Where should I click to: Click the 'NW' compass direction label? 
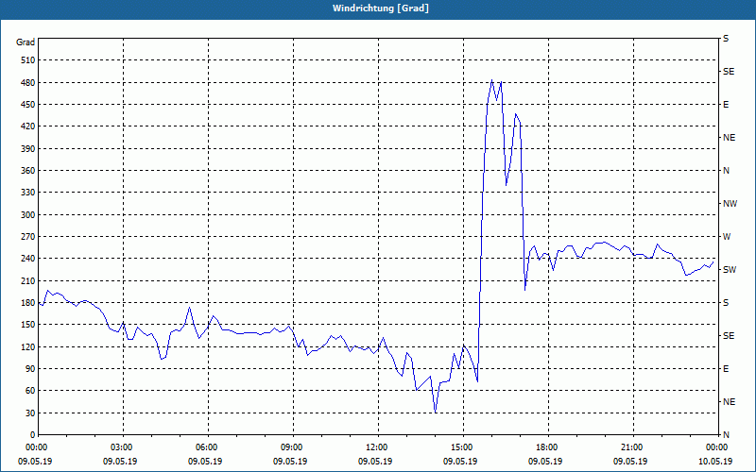pos(730,204)
